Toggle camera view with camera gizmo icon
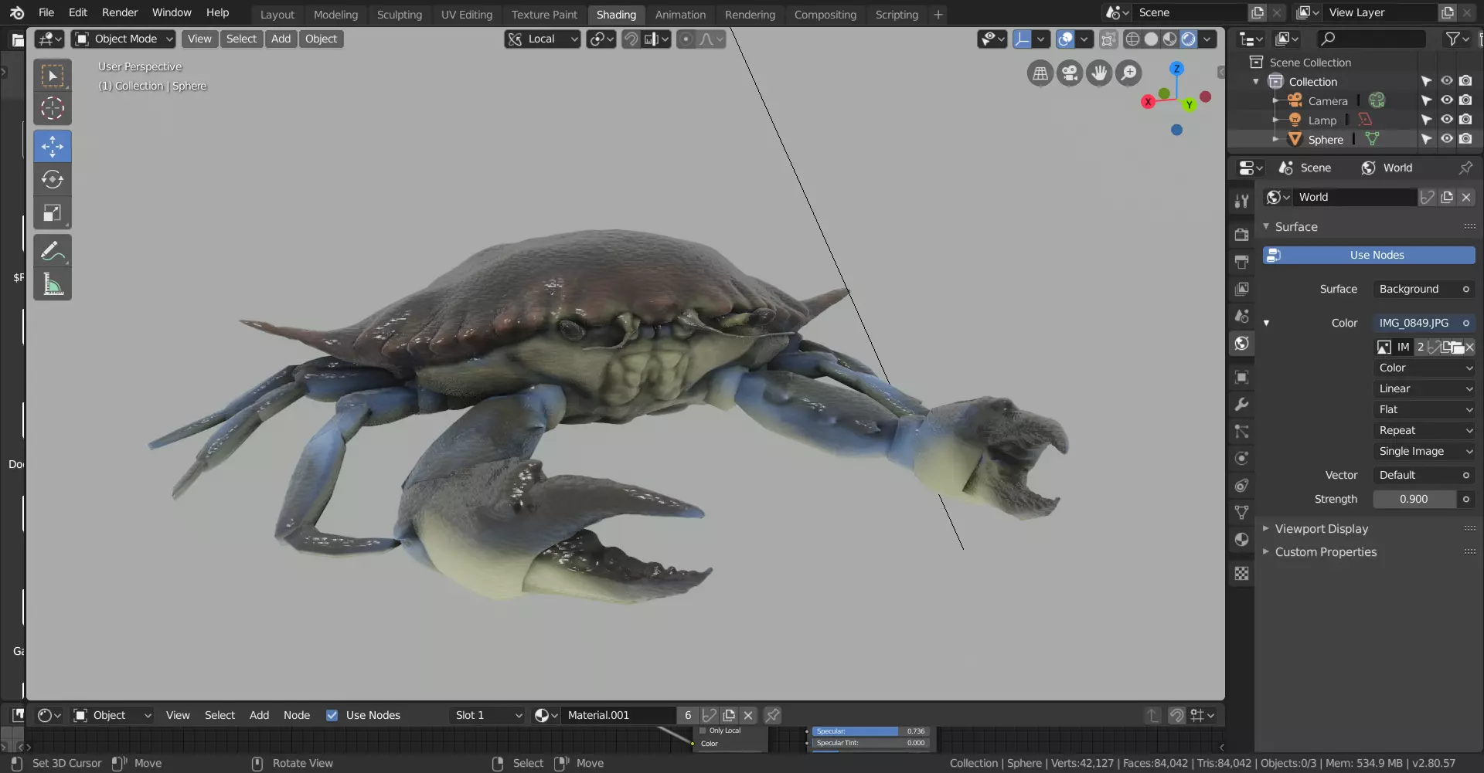 (1070, 73)
